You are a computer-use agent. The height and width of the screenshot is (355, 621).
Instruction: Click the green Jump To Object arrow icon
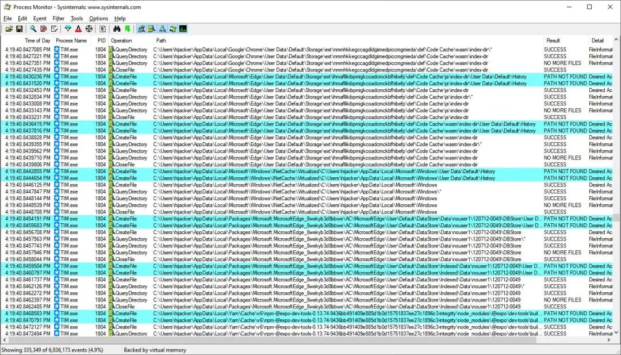tap(128, 29)
